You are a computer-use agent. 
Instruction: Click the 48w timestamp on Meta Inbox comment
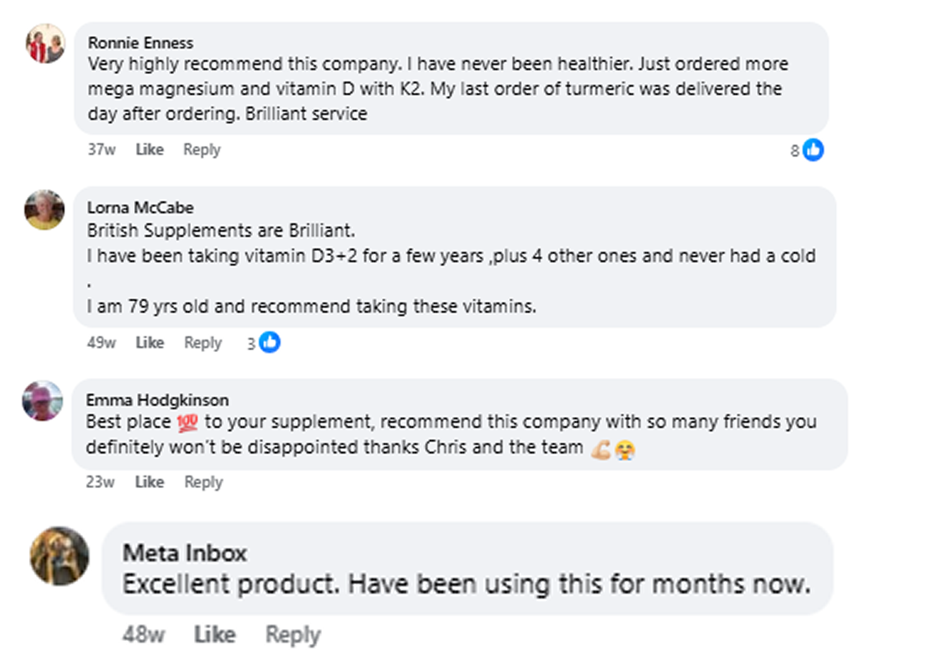(144, 634)
